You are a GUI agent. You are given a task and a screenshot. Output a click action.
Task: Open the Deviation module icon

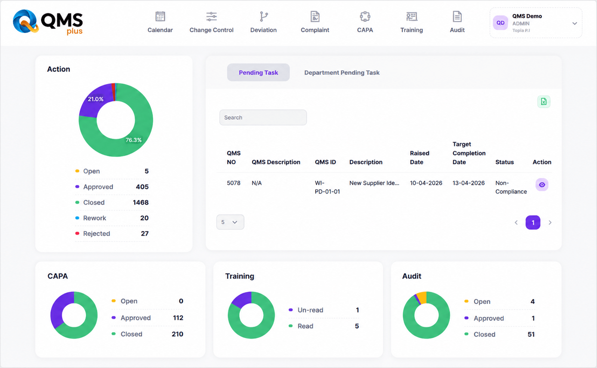(x=264, y=16)
